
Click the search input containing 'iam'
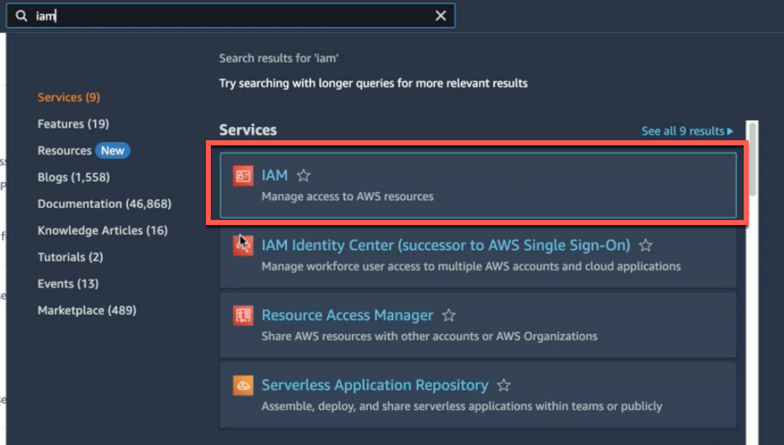[231, 16]
